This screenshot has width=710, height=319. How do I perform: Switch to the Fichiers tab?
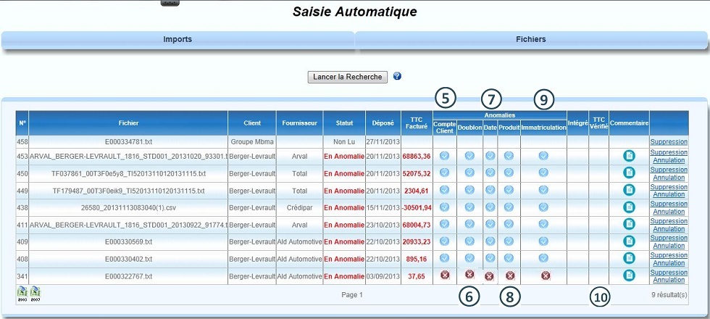(x=530, y=39)
